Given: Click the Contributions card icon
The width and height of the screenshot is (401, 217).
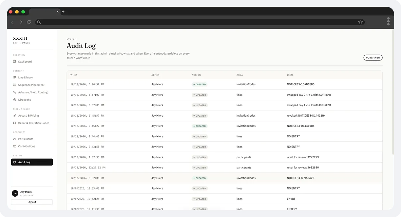Looking at the screenshot, I should [14, 146].
